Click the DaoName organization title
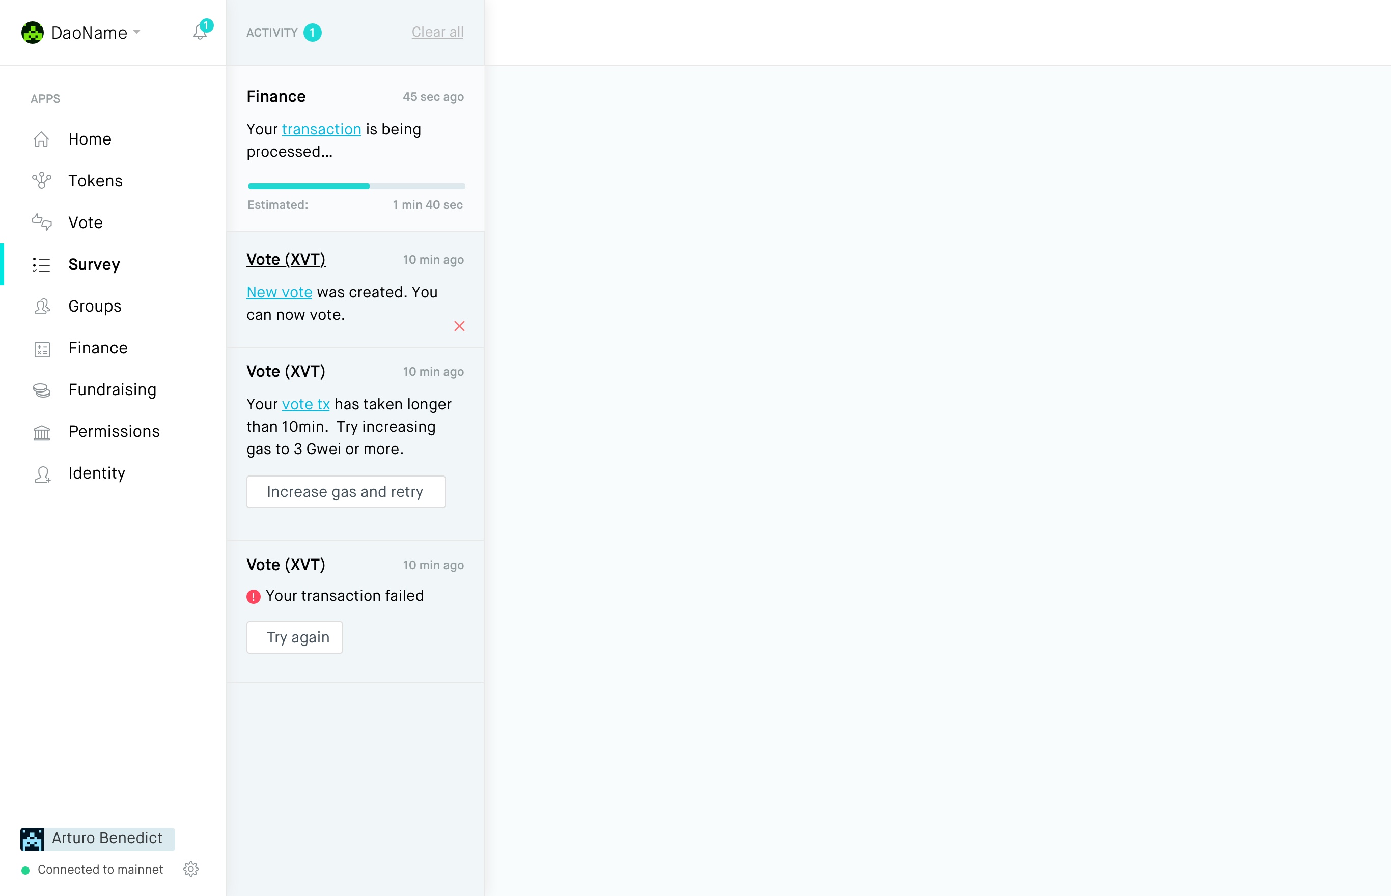 [x=89, y=33]
